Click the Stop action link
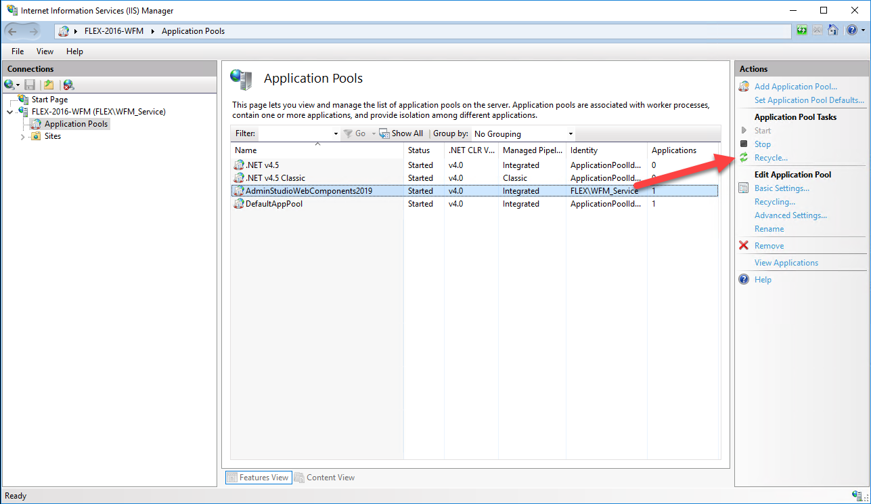This screenshot has width=871, height=504. (x=763, y=144)
